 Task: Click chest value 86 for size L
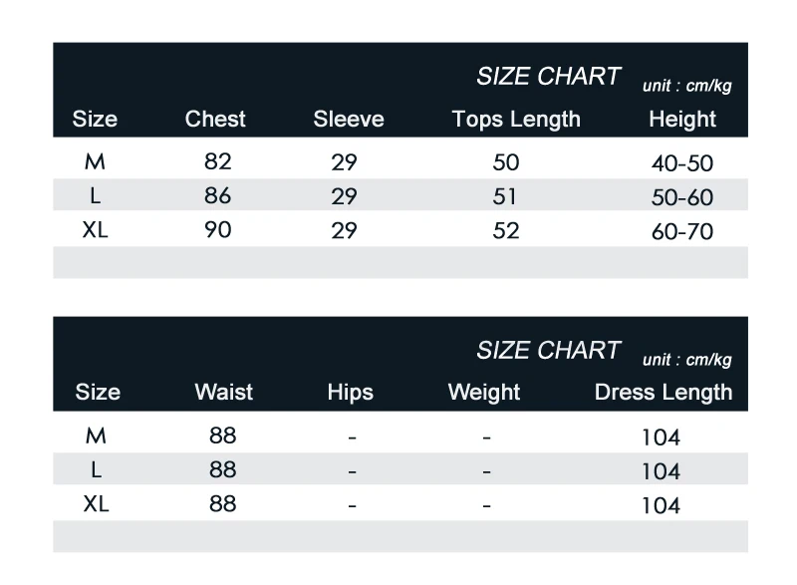click(217, 195)
